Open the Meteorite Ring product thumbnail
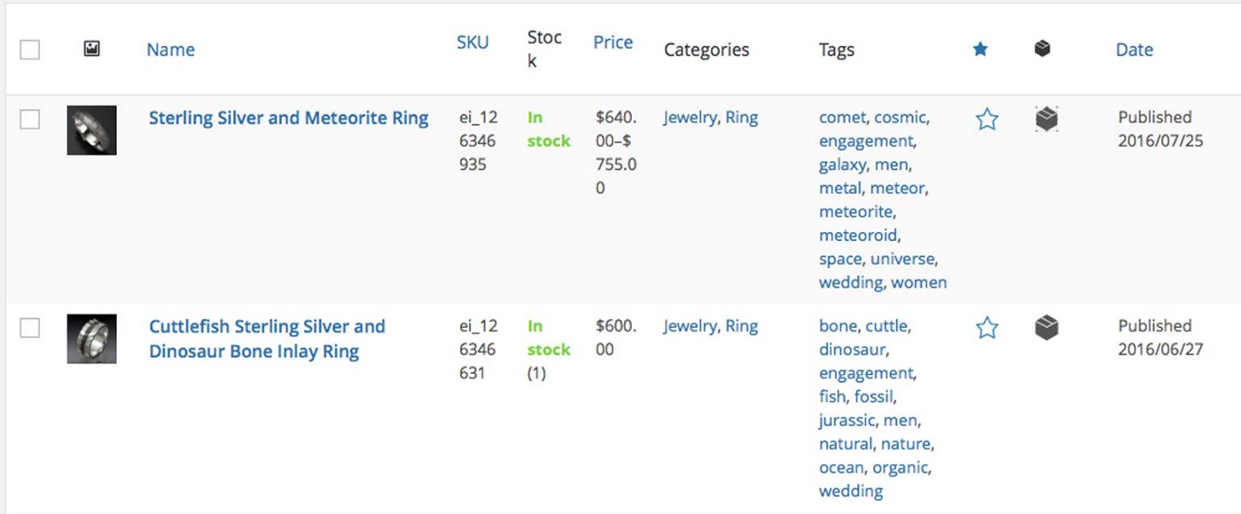Screen dimensions: 1241x514 92,130
